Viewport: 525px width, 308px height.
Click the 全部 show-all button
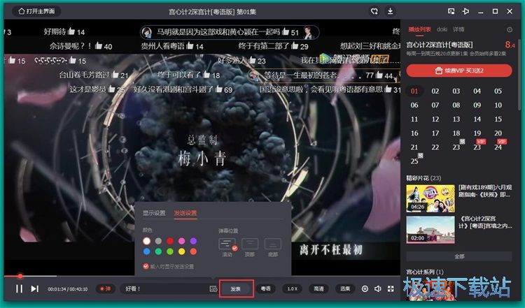[x=459, y=256]
